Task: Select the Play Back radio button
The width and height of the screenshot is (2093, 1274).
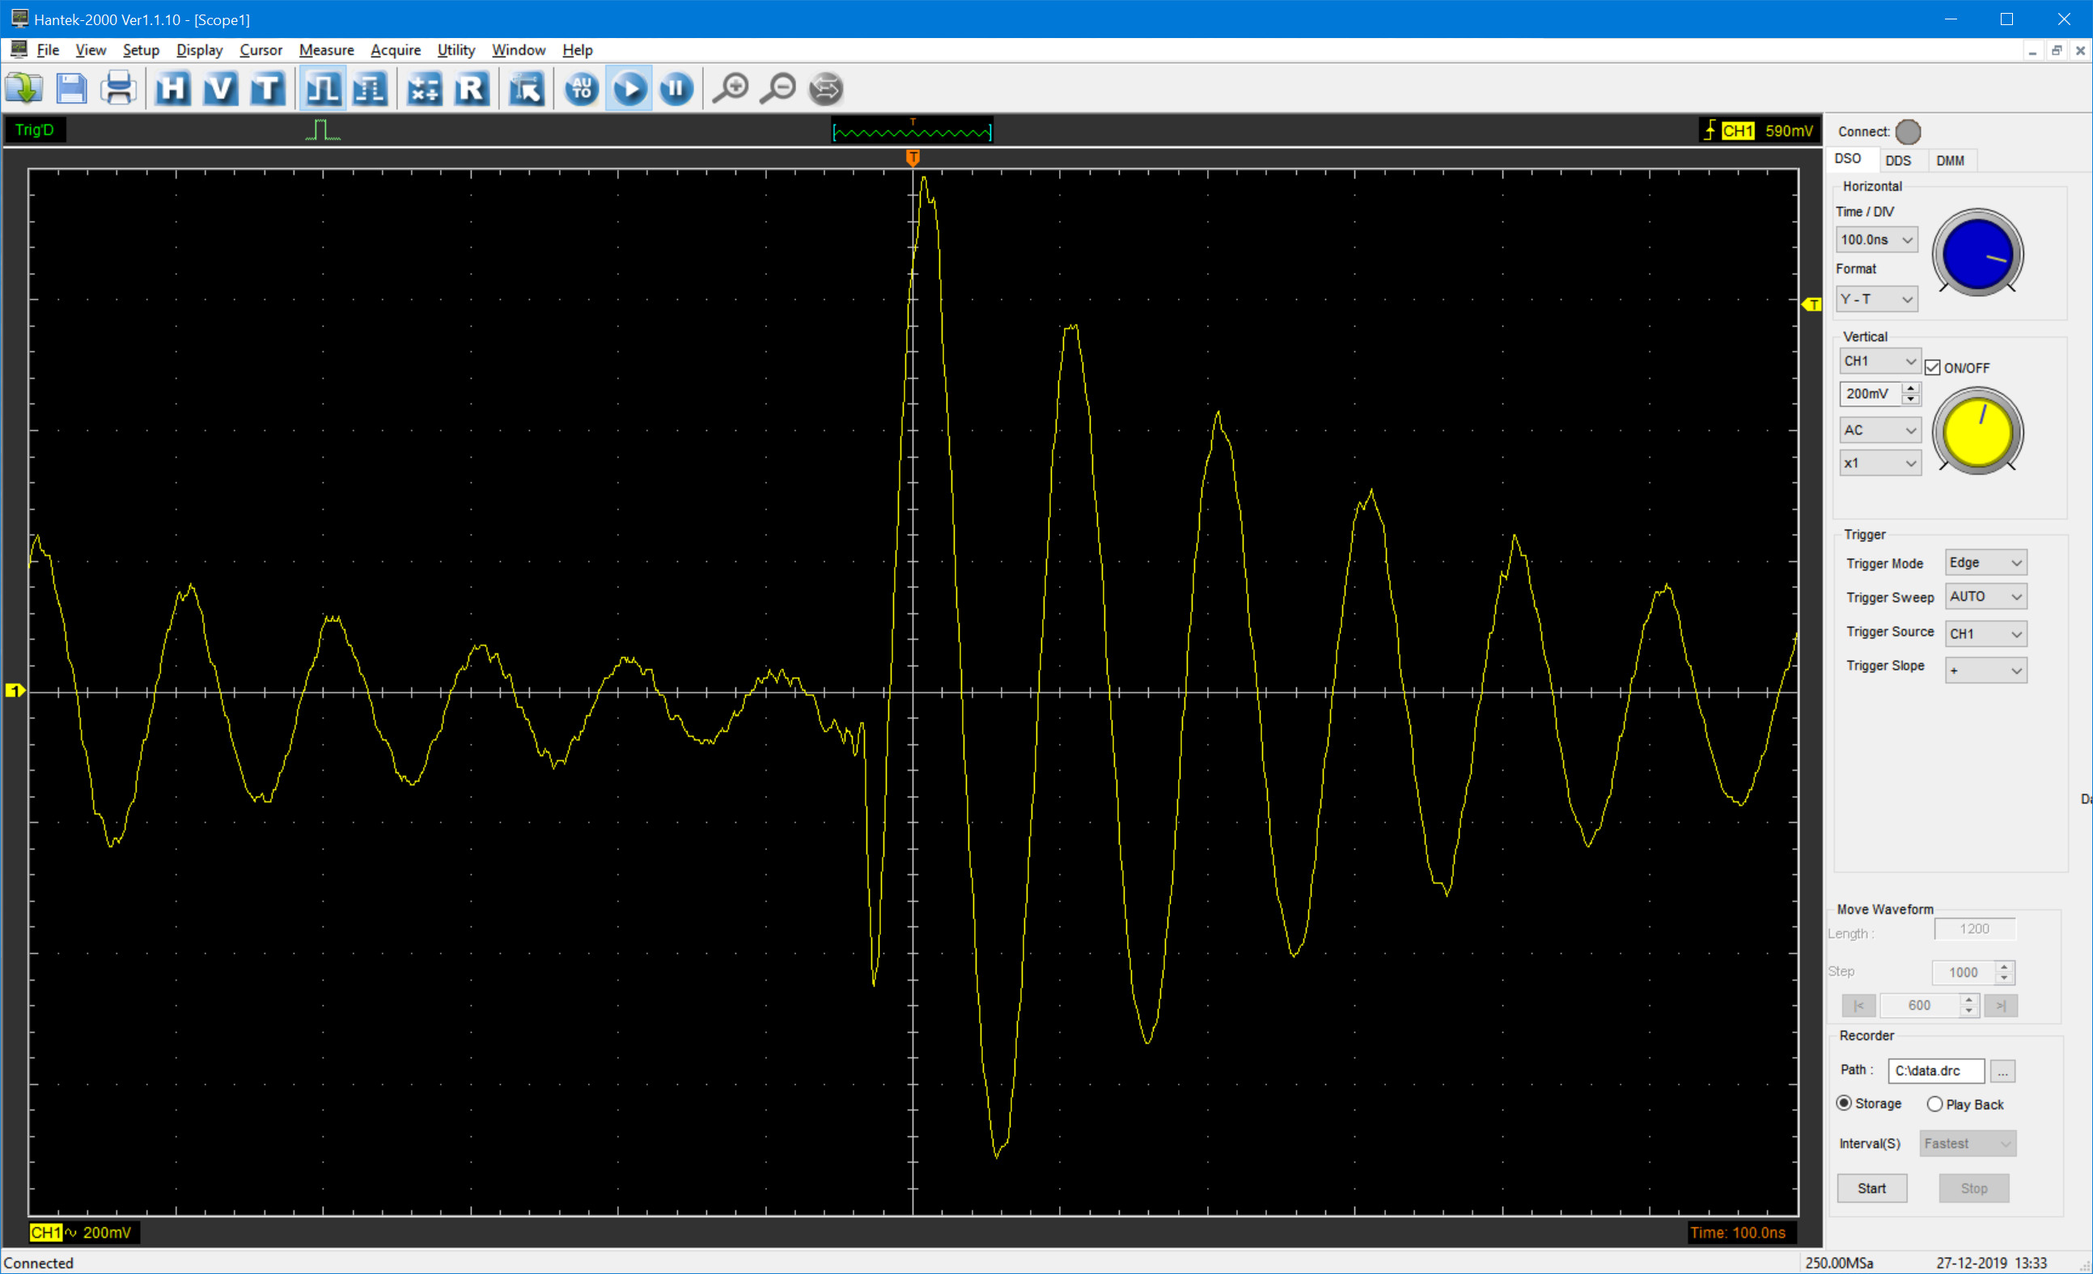Action: click(1935, 1104)
